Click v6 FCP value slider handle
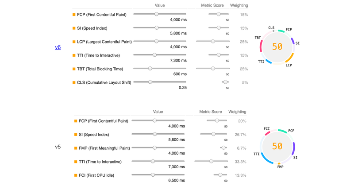354x186 pixels. click(157, 14)
